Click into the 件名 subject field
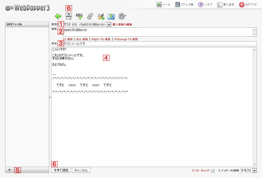Image resolution: width=262 pixels, height=178 pixels. tap(160, 44)
